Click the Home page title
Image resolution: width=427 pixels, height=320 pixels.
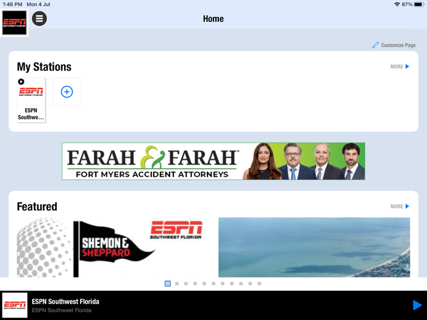pyautogui.click(x=213, y=19)
